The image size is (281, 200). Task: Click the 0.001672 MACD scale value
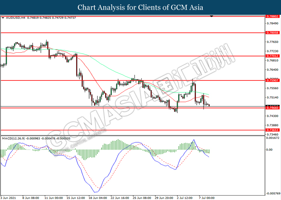[273, 138]
